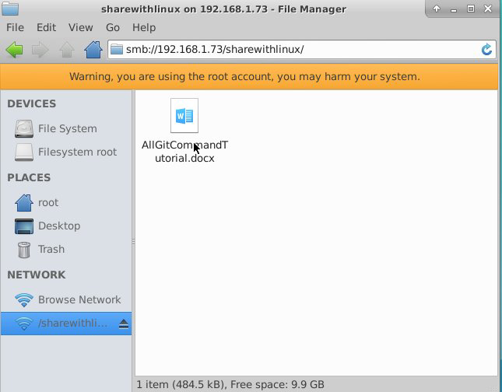Open root label in Places

click(48, 202)
